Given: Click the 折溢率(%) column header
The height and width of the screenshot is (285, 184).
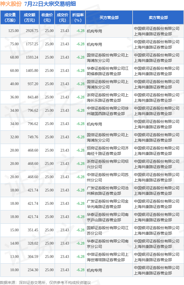Looking at the screenshot, I should click(78, 17).
